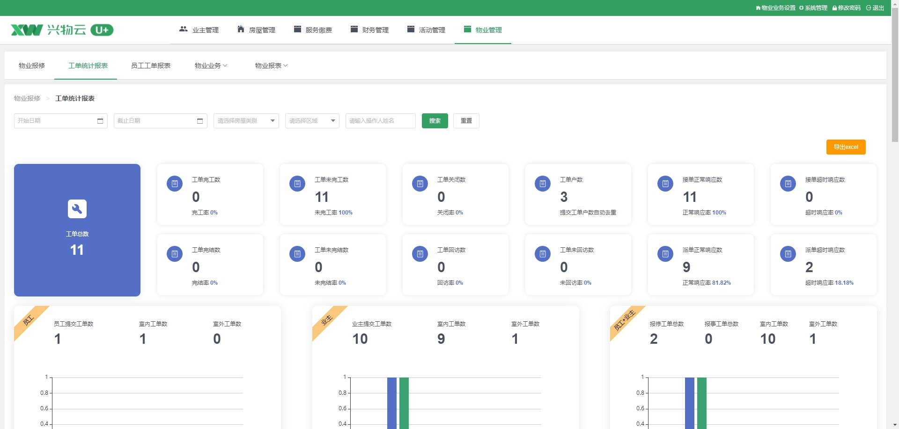Expand the 物业业务 submenu
This screenshot has width=899, height=429.
pos(211,66)
